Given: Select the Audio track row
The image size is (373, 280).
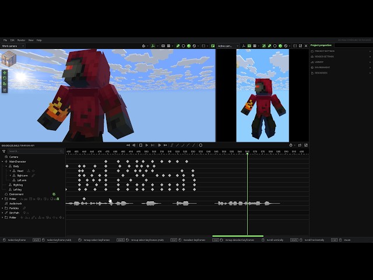Looking at the screenshot, I should pos(33,204).
